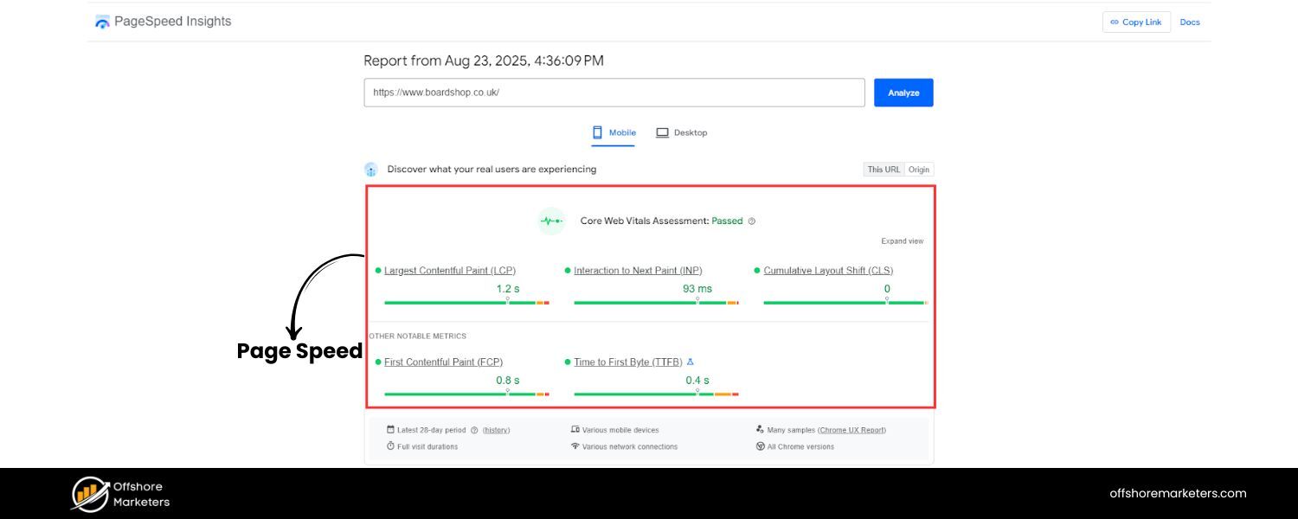Viewport: 1298px width, 519px height.
Task: Click the calendar icon beside Latest 28-day period
Action: 390,430
